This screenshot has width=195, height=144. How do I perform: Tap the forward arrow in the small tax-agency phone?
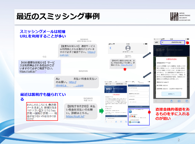click(x=111, y=122)
